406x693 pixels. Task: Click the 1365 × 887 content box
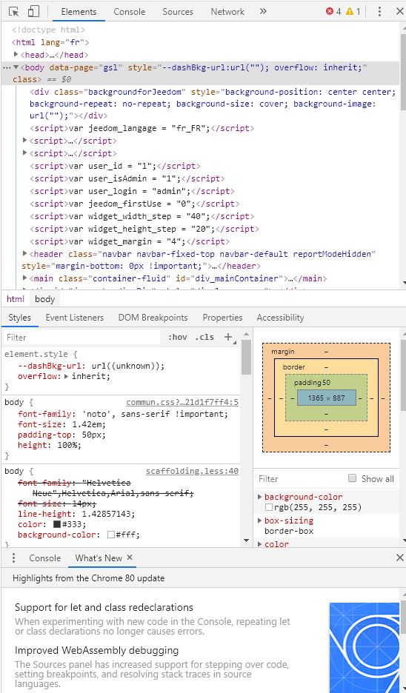click(x=327, y=398)
